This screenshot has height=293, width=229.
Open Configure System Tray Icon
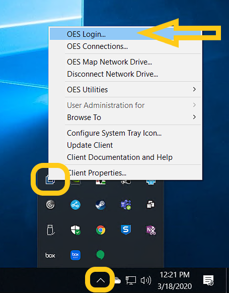[x=126, y=133]
